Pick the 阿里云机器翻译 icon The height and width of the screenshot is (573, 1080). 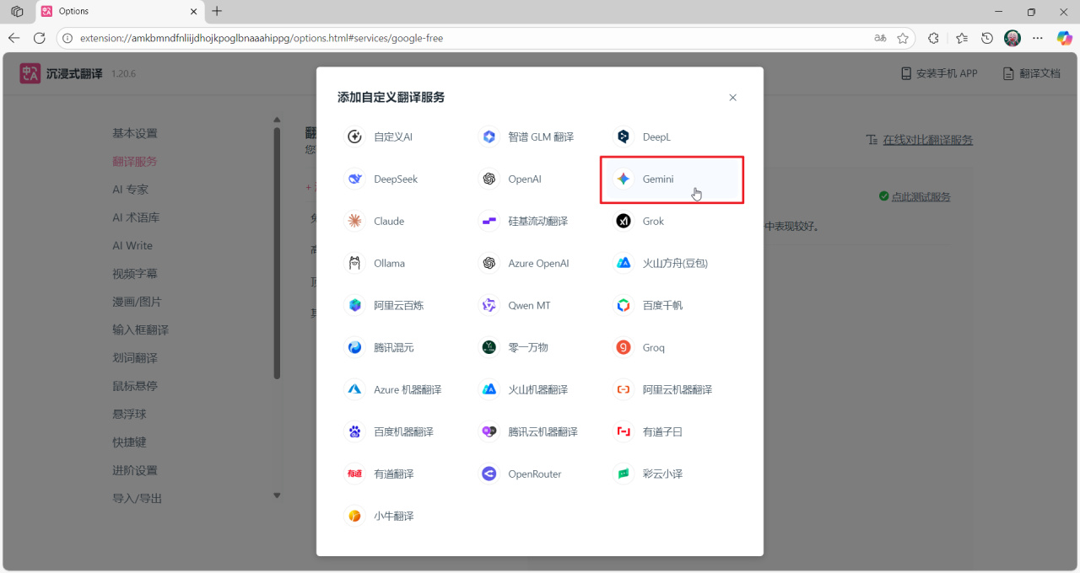click(624, 389)
